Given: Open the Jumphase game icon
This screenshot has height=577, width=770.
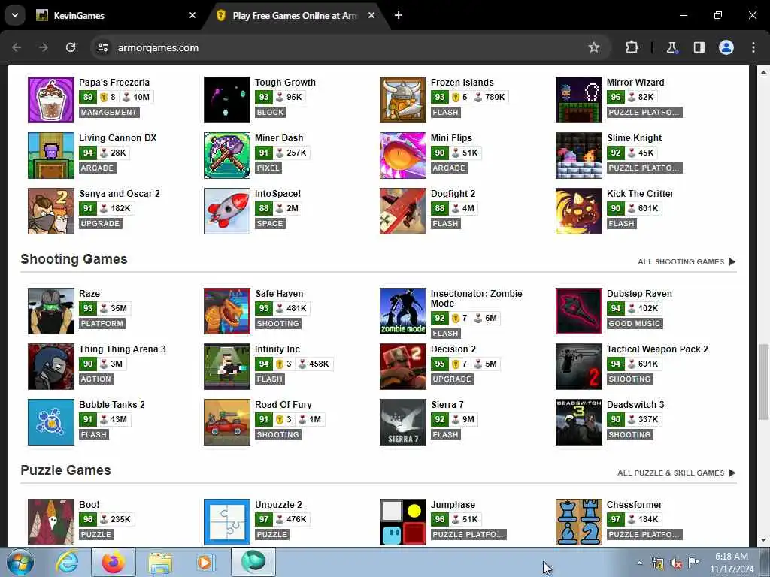Looking at the screenshot, I should point(403,522).
